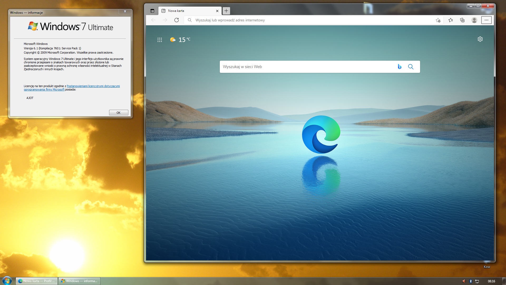Image resolution: width=506 pixels, height=285 pixels.
Task: Open Postanowieniami licencyjnymi license link
Action: [x=93, y=86]
